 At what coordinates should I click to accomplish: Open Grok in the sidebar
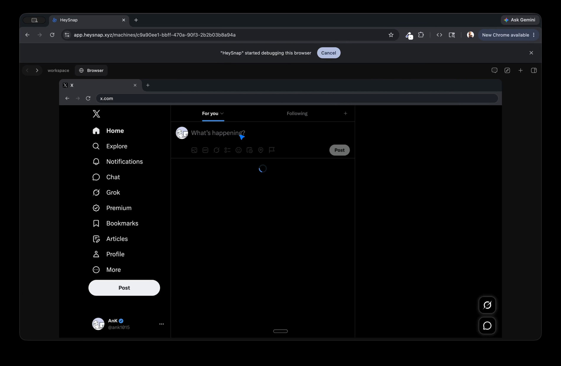(106, 192)
